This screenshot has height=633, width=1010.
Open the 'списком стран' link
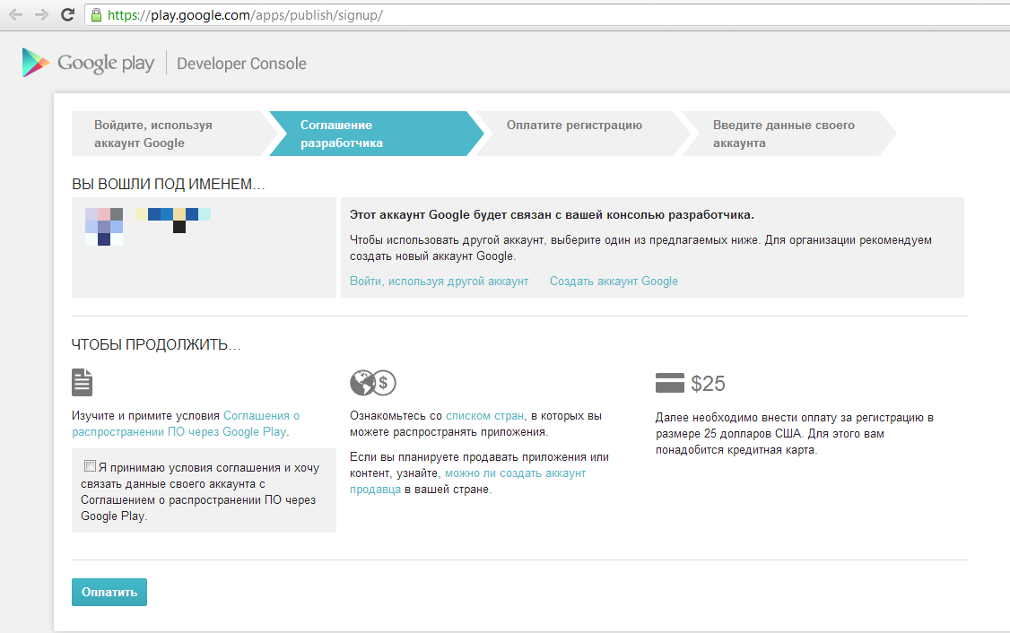pyautogui.click(x=485, y=416)
